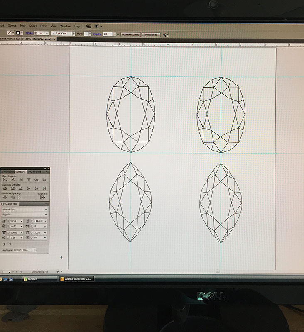Open the arrange documents icon in menu bar

tap(97, 26)
